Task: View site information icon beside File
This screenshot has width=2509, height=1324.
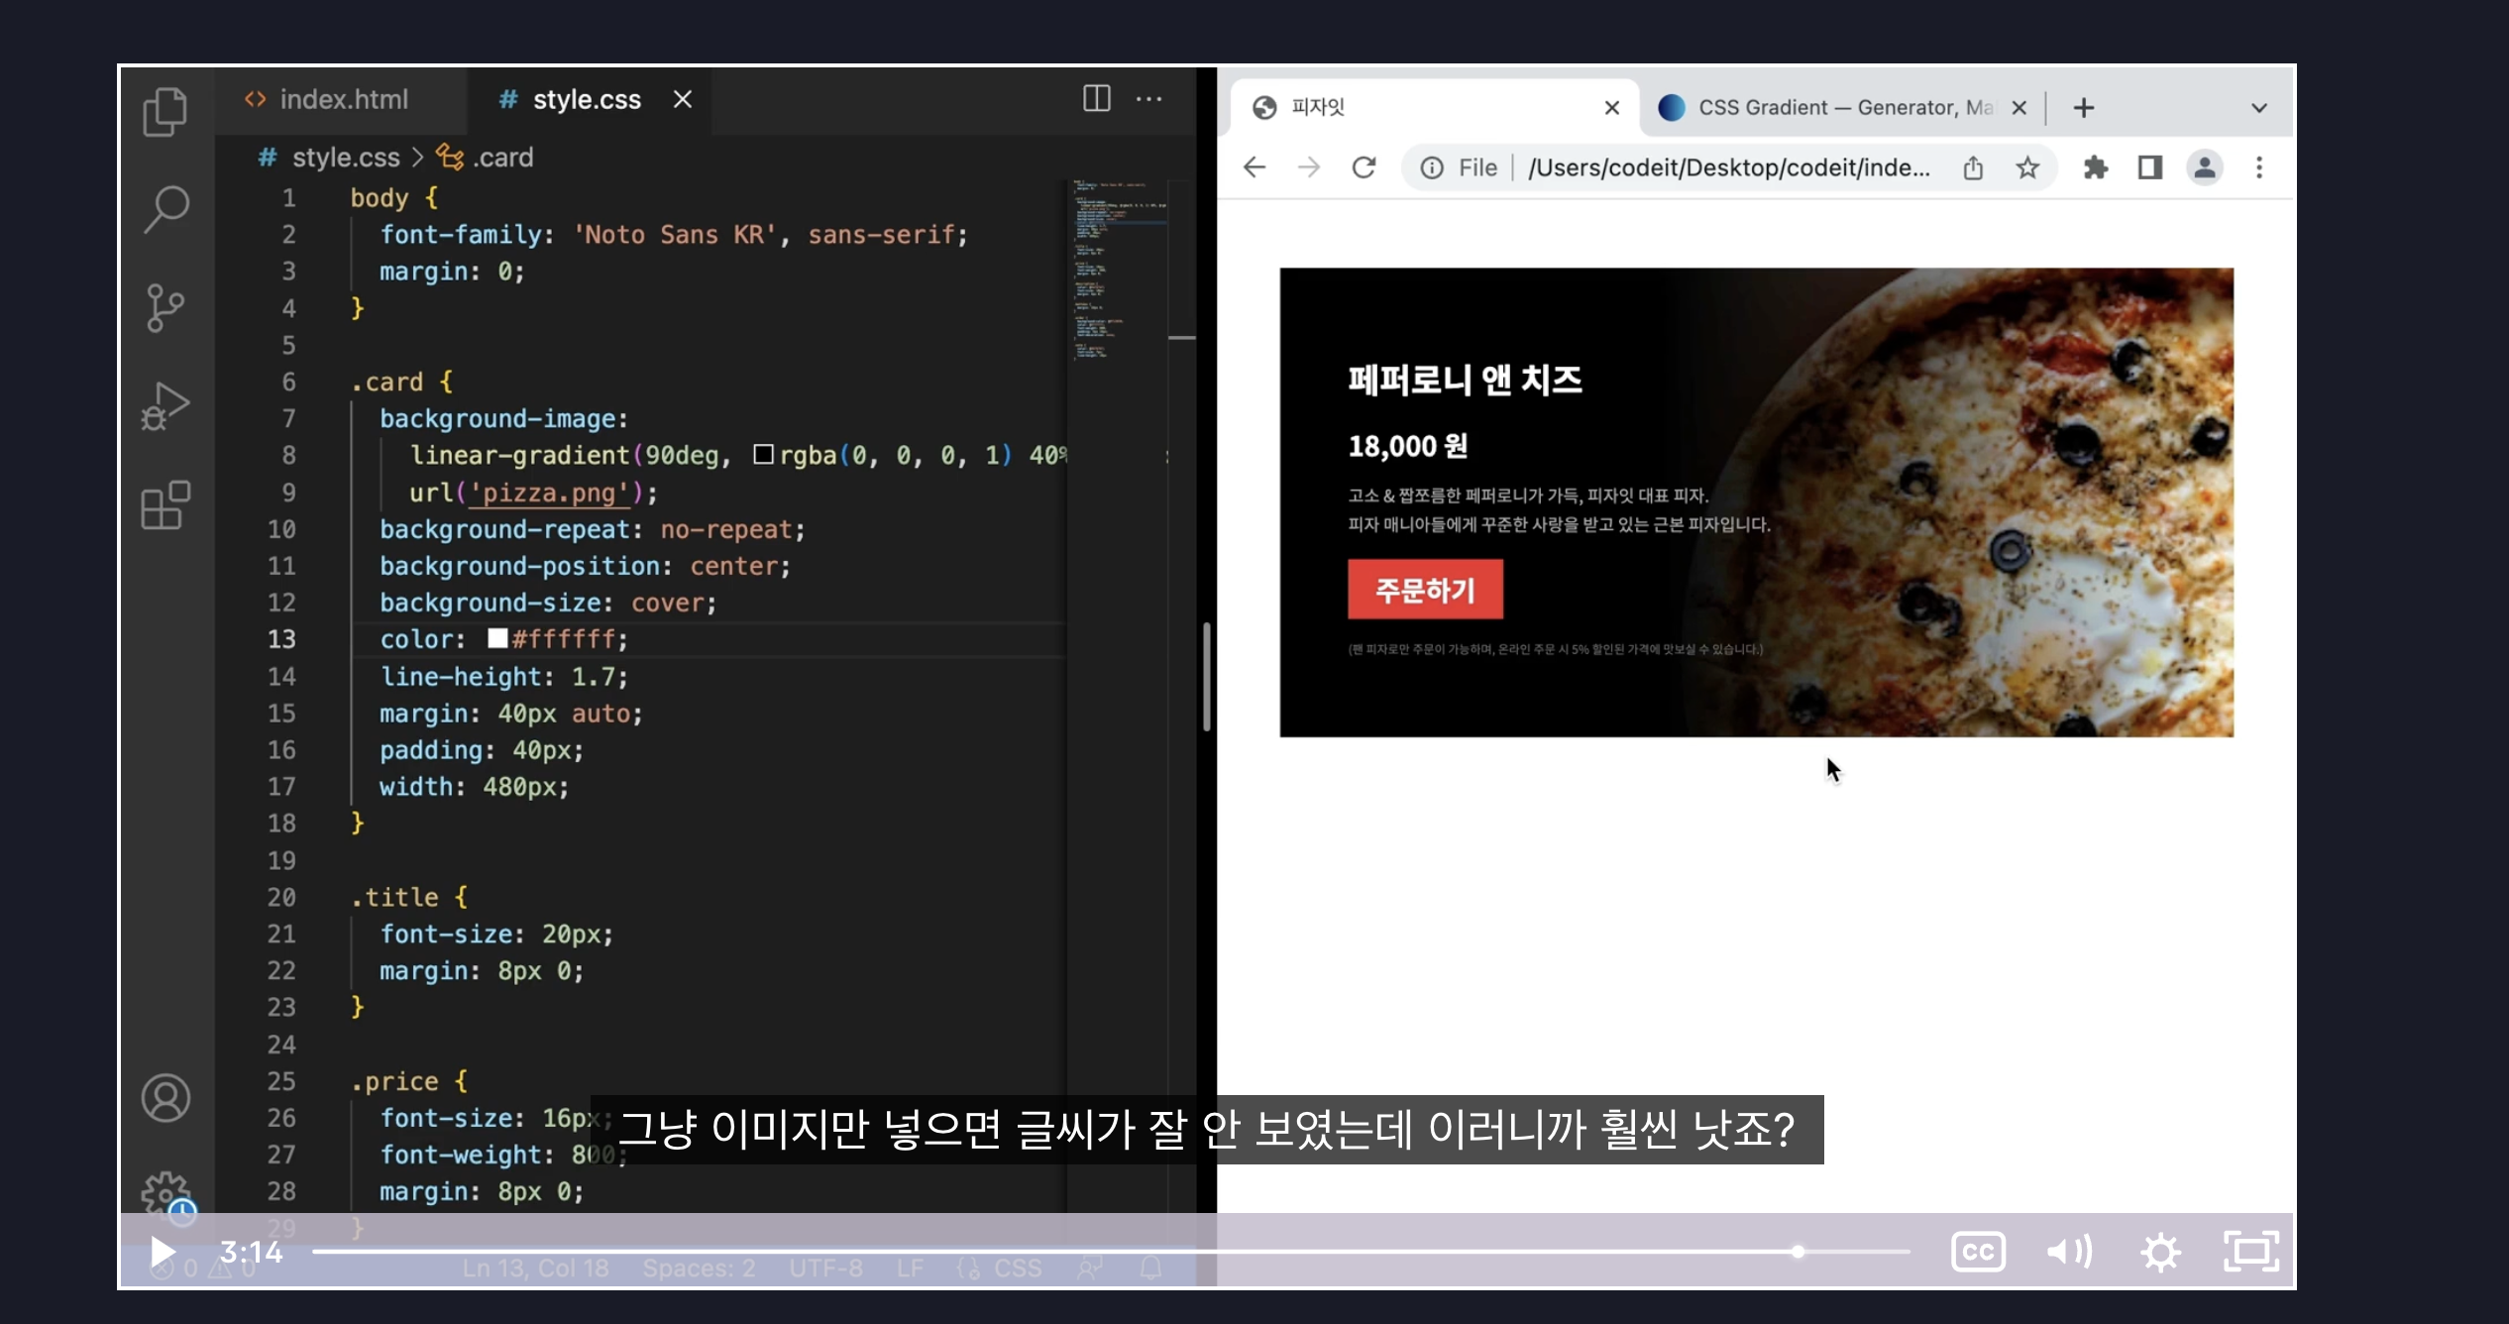Action: (x=1432, y=167)
